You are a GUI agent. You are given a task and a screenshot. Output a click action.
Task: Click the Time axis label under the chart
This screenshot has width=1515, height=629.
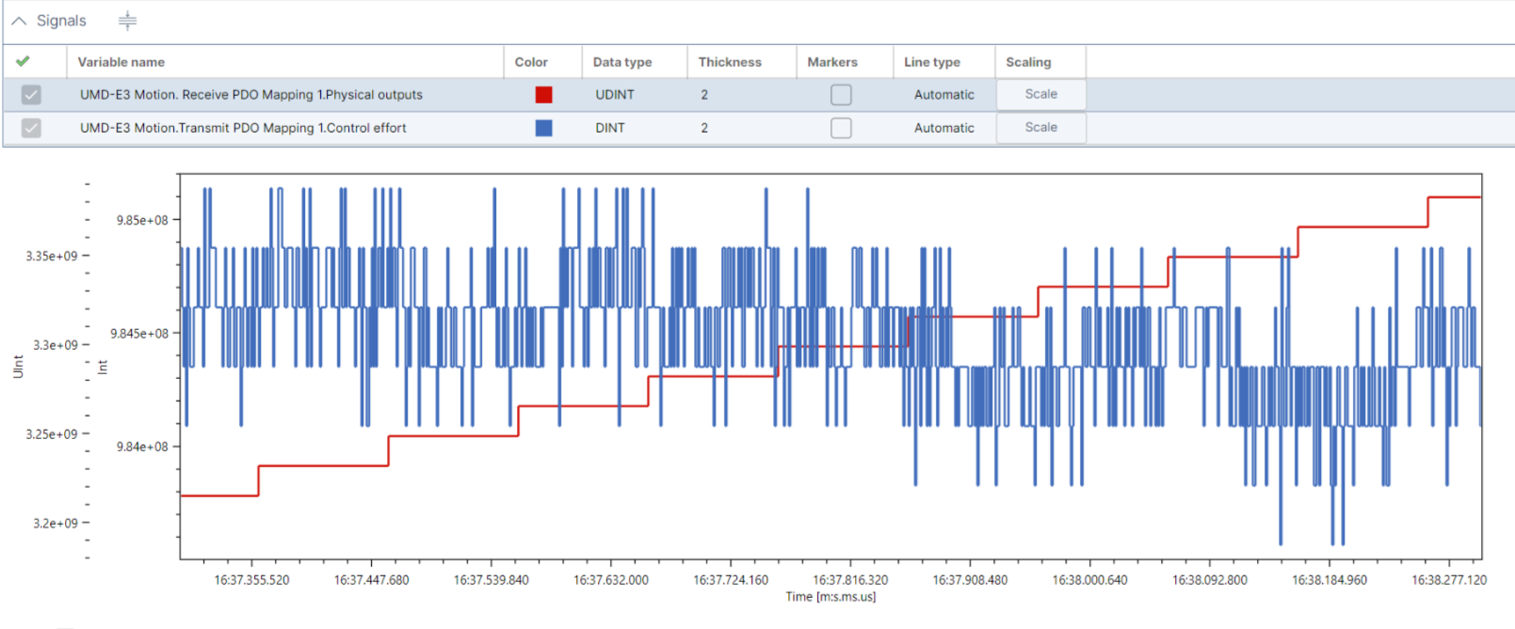830,597
